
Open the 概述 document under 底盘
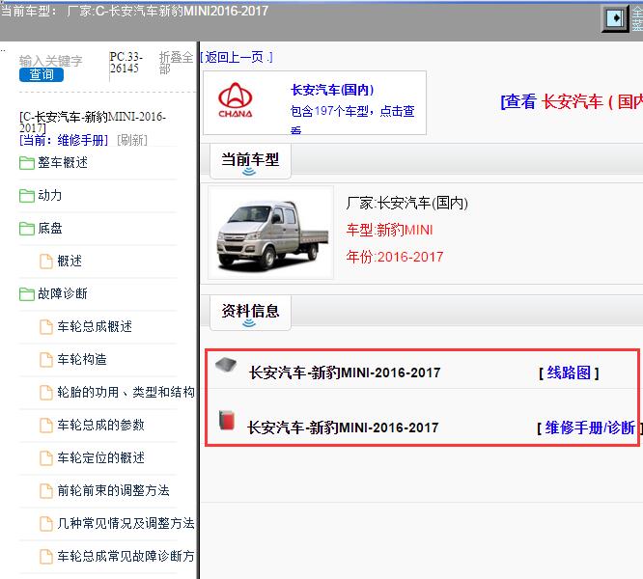tap(70, 261)
